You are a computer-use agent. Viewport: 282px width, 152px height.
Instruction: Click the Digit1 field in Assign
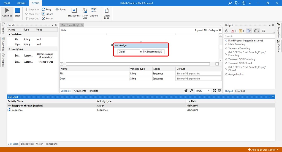pyautogui.click(x=129, y=52)
